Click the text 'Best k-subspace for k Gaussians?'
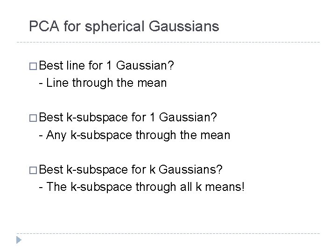This screenshot has width=336, height=252. coord(131,169)
